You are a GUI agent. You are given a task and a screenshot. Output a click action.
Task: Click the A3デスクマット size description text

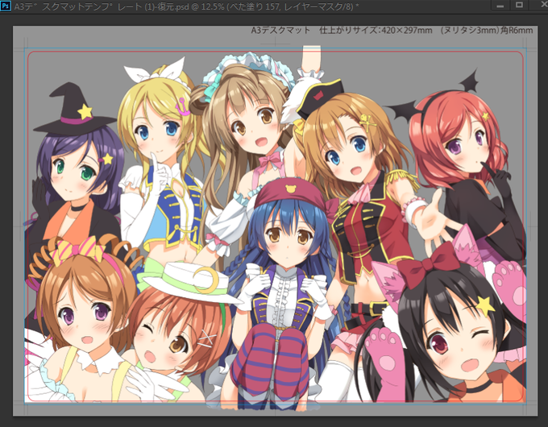(392, 31)
